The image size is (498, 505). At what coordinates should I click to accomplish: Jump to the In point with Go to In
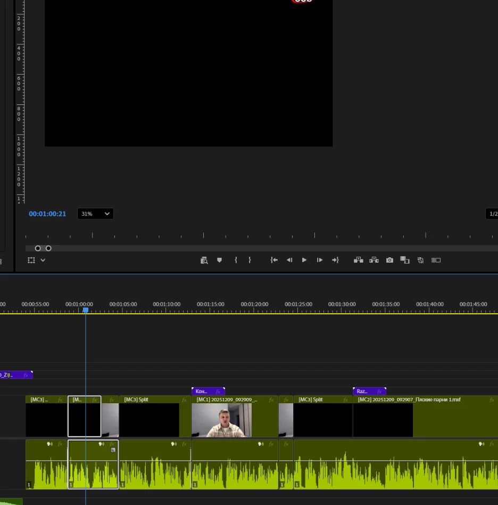coord(274,260)
